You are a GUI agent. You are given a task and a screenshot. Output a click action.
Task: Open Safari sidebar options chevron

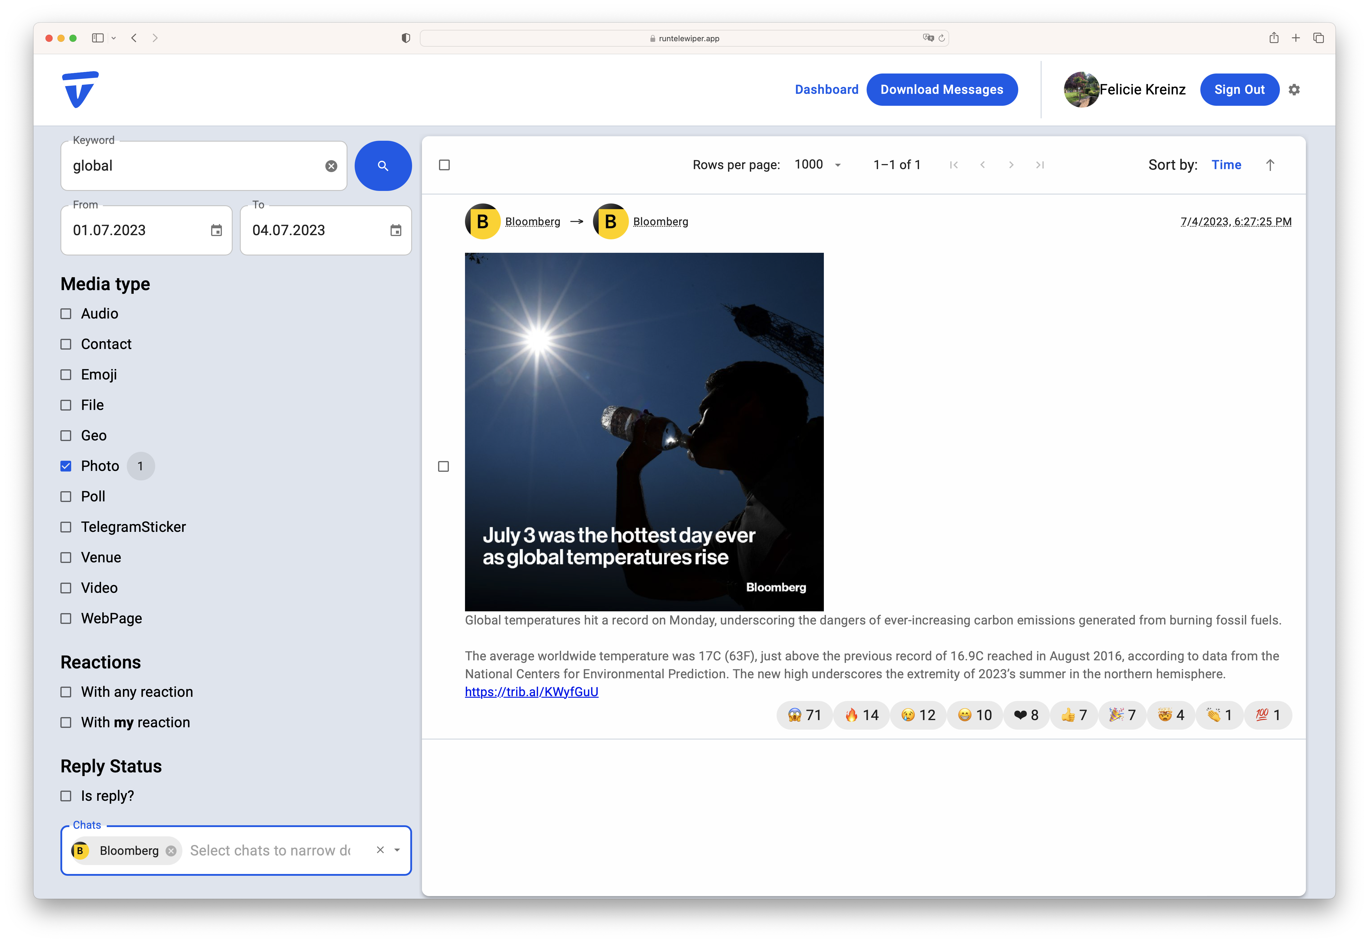114,39
